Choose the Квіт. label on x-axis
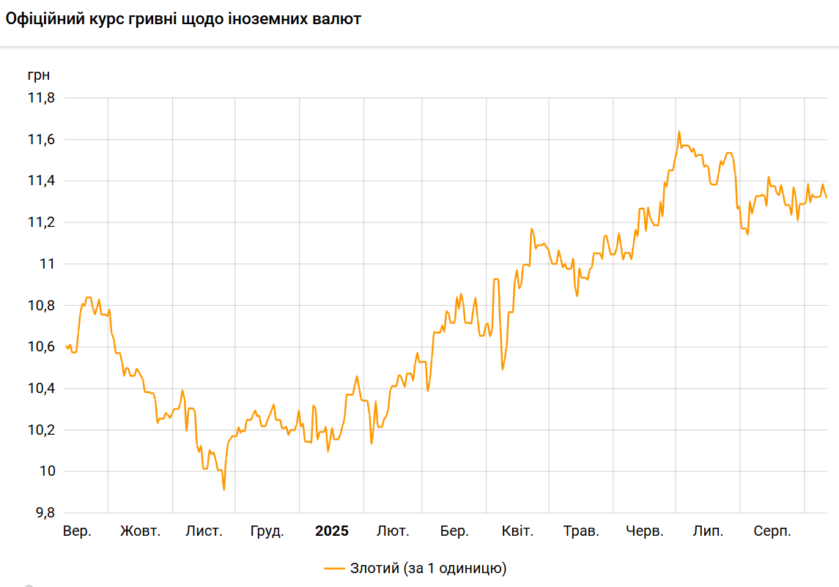 517,531
